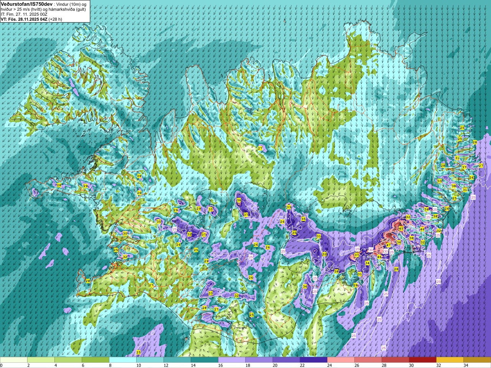
Task: Click the colour scale tick label 24
Action: 330,365
